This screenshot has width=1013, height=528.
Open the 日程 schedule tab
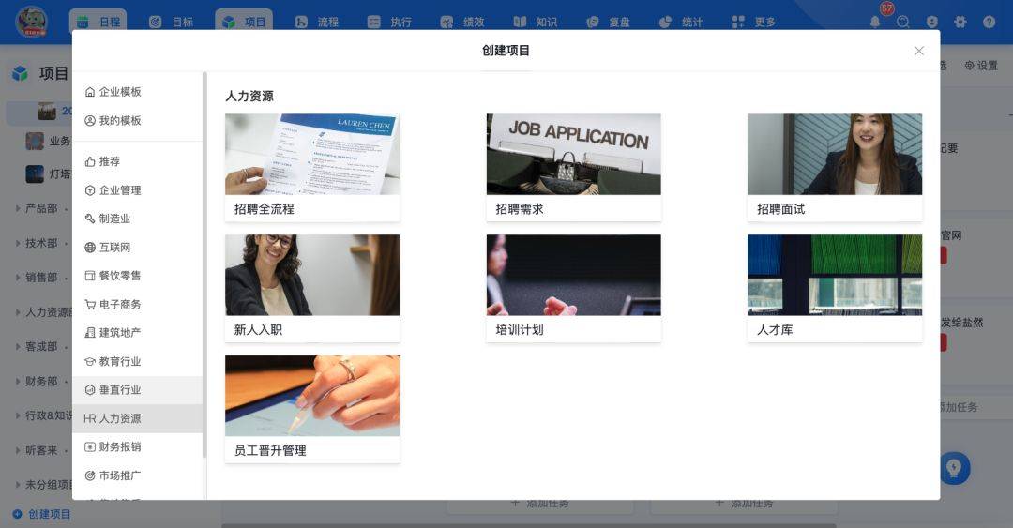click(x=98, y=22)
